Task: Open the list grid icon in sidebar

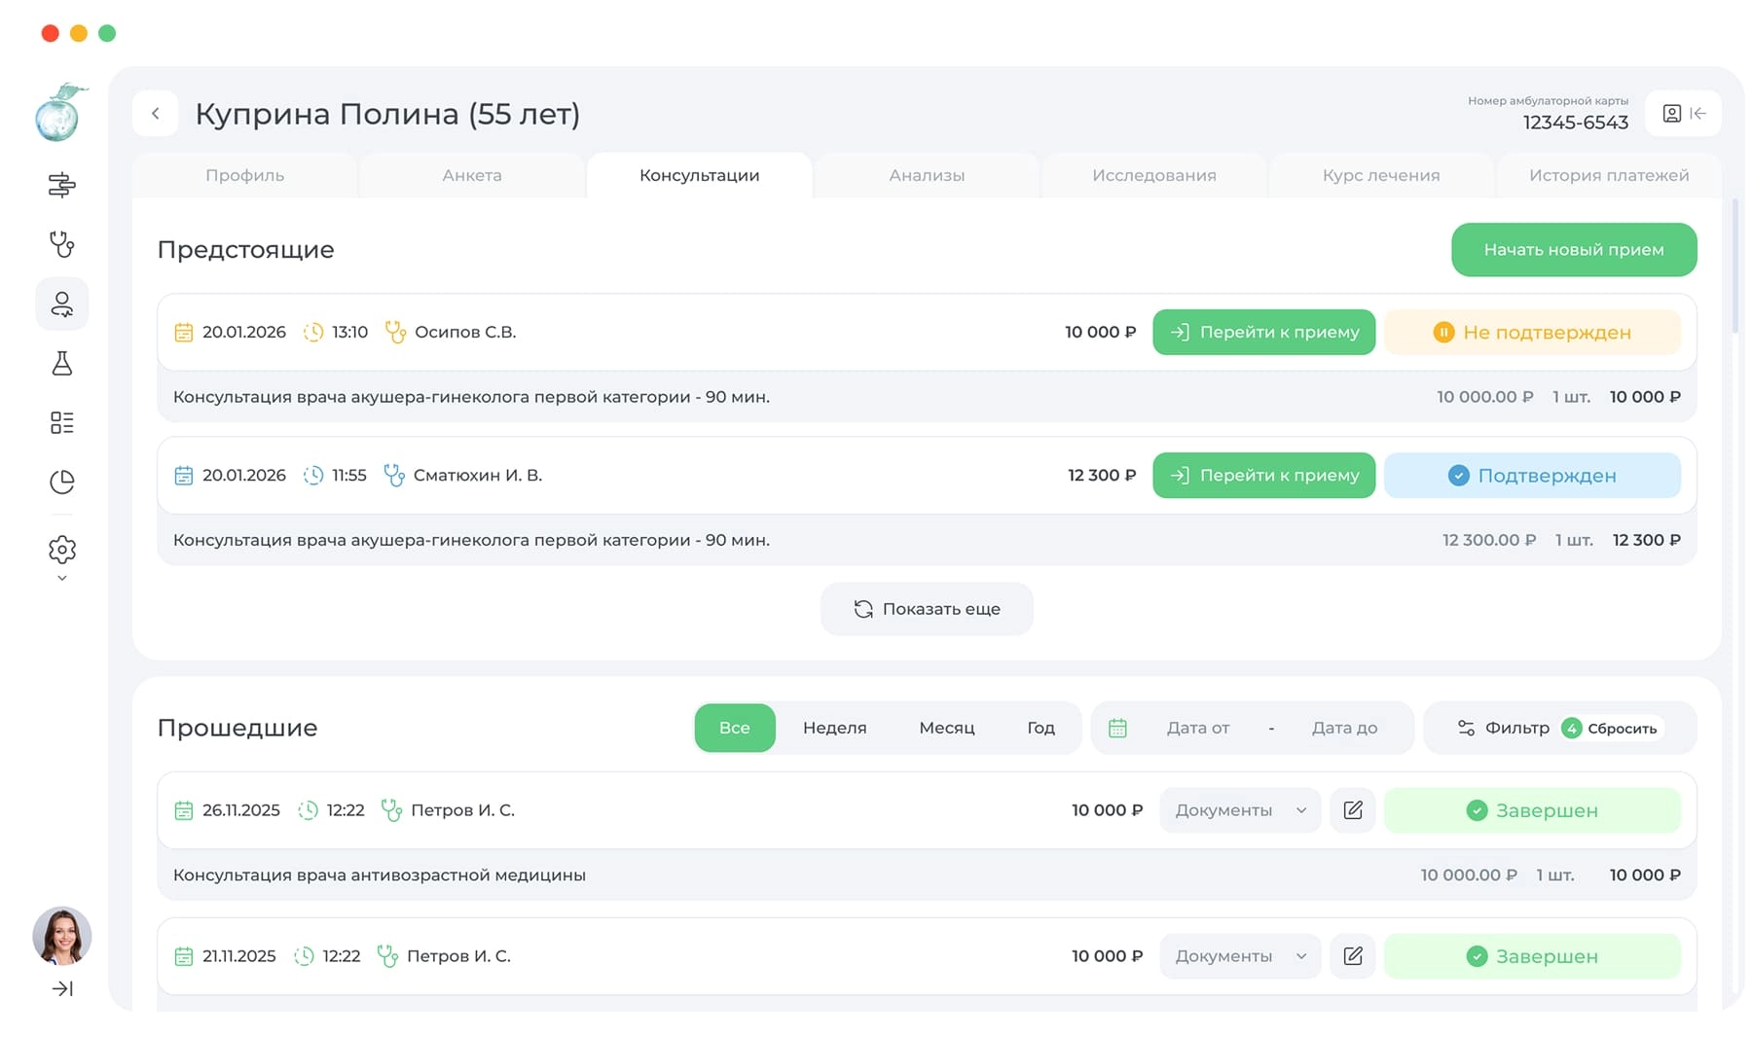Action: coord(61,422)
